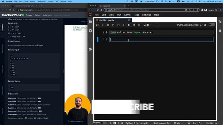Viewport: 223px width, 125px height.
Task: Close the Untitled.ipynb notebook tab
Action: coord(129,20)
